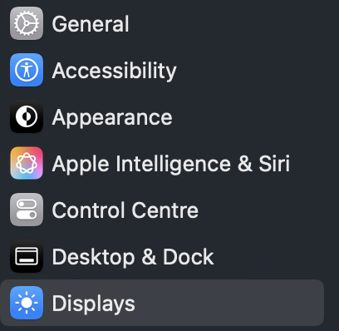Pick the sidebar item above Accessibility
The width and height of the screenshot is (339, 331).
(x=91, y=24)
